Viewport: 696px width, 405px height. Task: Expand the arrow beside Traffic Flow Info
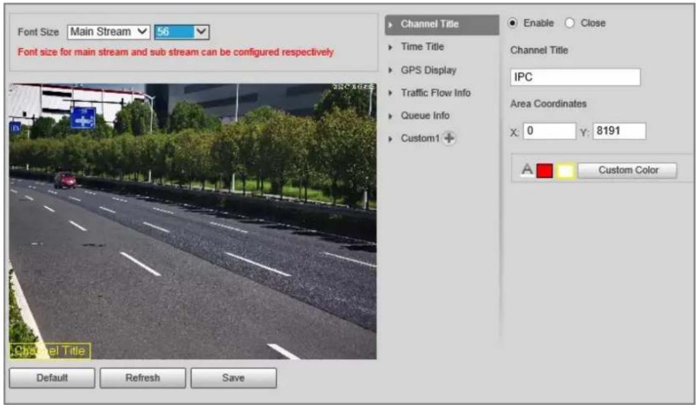tap(391, 93)
